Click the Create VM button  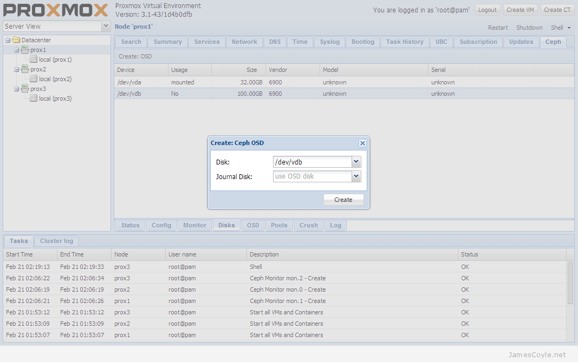pos(520,10)
